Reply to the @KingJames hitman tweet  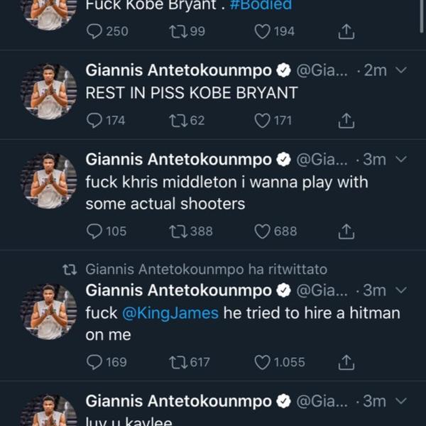coord(94,362)
